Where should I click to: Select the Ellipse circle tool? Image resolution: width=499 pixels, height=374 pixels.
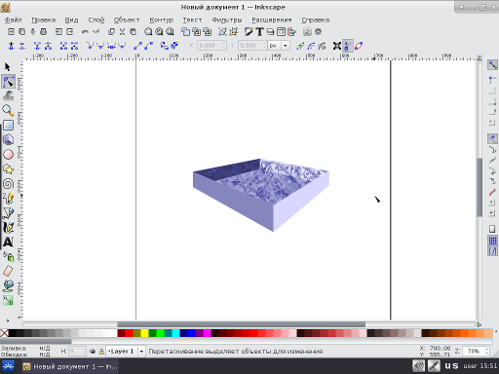[8, 155]
